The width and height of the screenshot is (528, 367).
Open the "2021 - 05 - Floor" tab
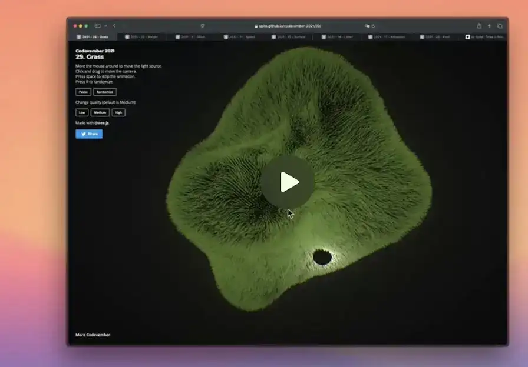[435, 37]
